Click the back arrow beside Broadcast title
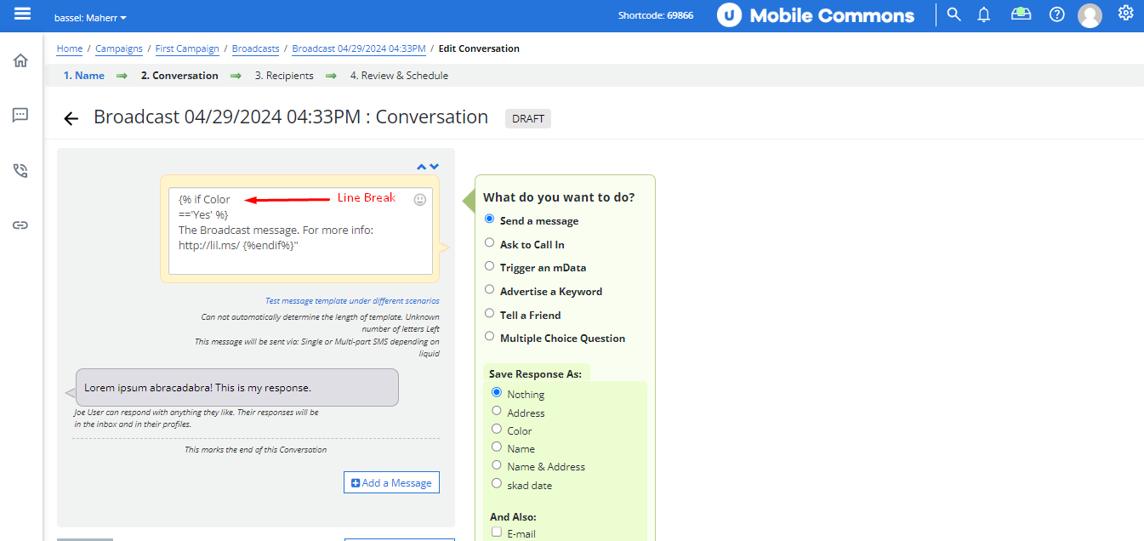Viewport: 1144px width, 541px height. (71, 119)
